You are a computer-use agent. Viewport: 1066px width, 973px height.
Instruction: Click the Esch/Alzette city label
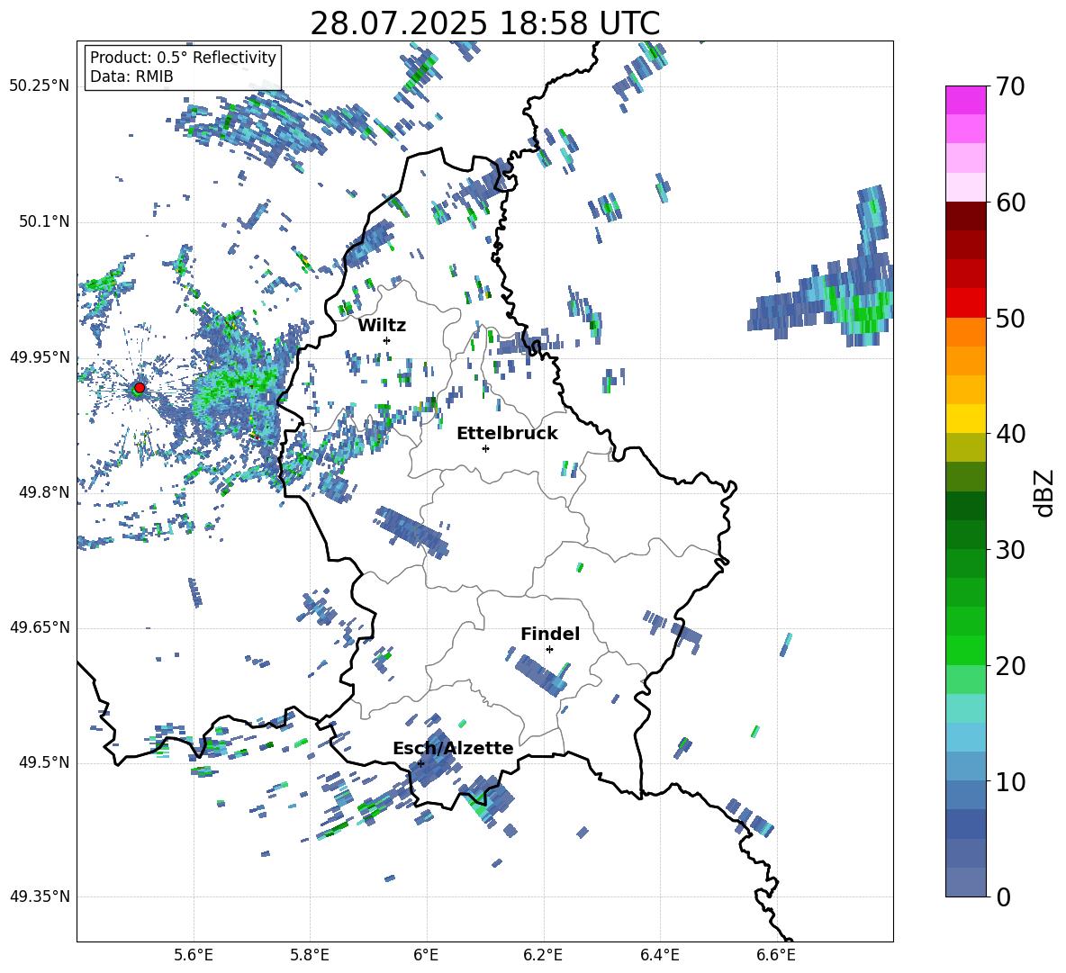(x=453, y=748)
